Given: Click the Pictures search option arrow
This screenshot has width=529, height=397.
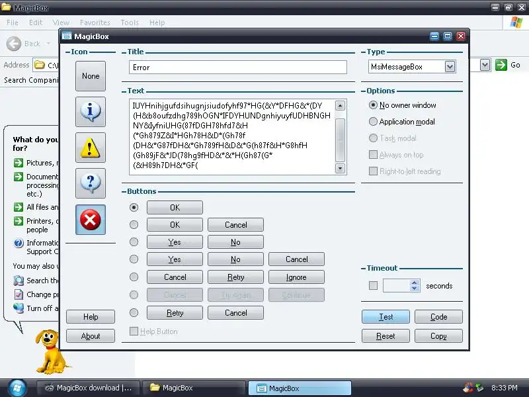Looking at the screenshot, I should (19, 163).
